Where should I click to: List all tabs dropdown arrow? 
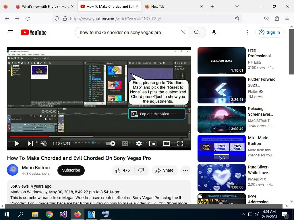click(x=237, y=6)
